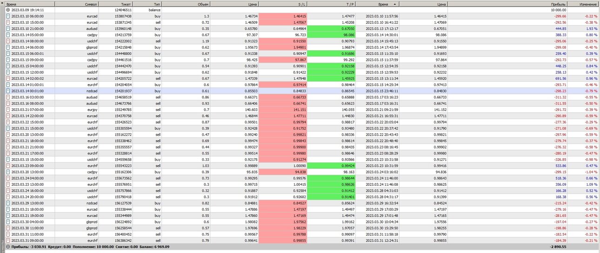Click the close time 2023.03.15 23:46:11
Image resolution: width=600 pixels, height=253 pixels.
pyautogui.click(x=381, y=91)
